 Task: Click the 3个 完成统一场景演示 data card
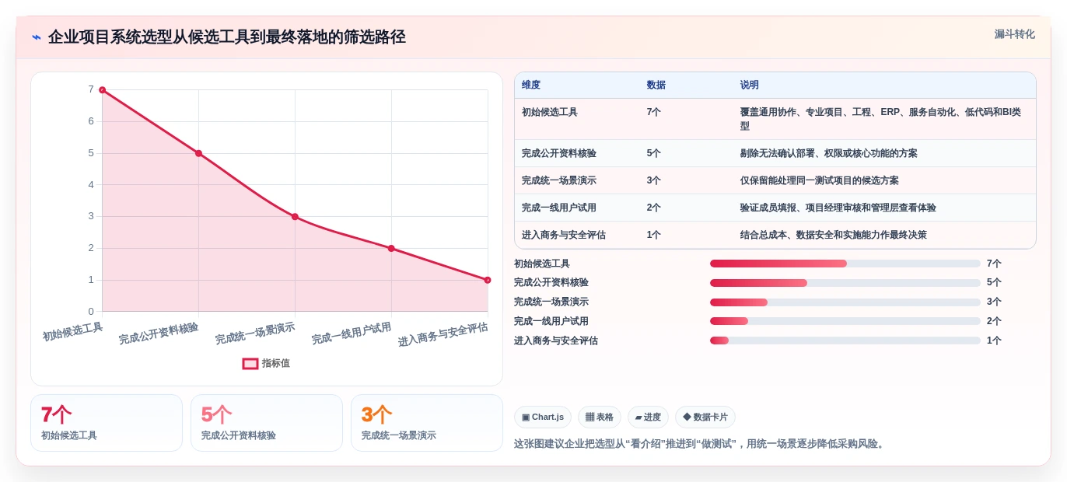coord(427,423)
